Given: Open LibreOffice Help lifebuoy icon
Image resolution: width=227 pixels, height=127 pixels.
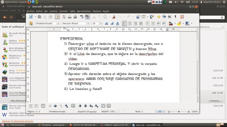Looking at the screenshot, I should click(182, 17).
